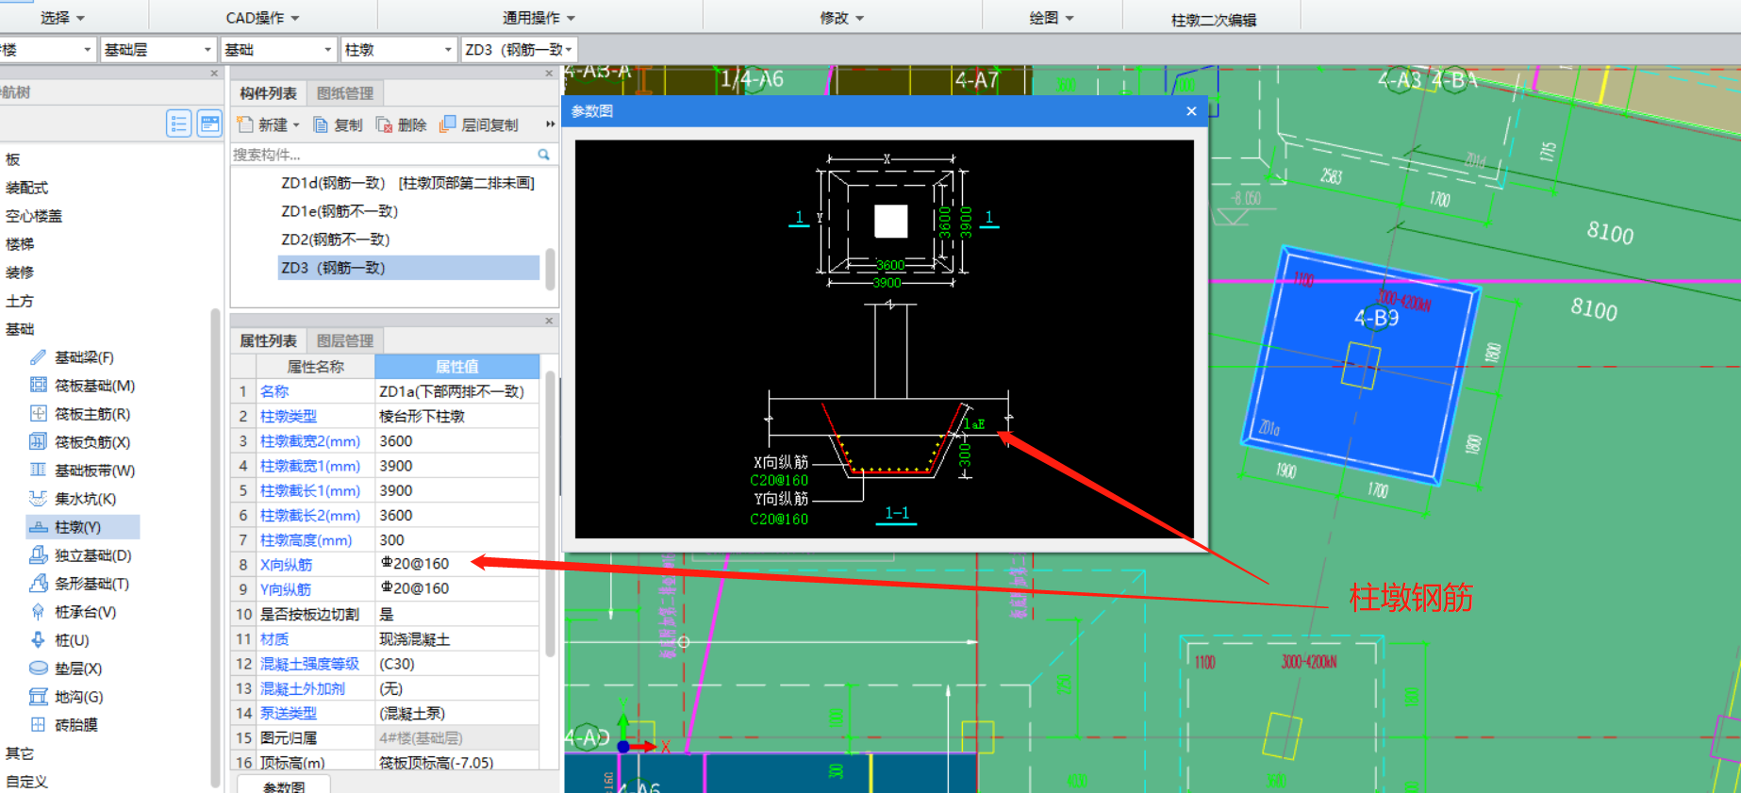Viewport: 1741px width, 793px height.
Task: Open the 绘图 dropdown menu
Action: click(x=1051, y=18)
